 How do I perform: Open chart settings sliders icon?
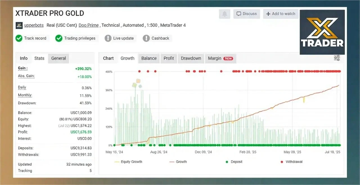click(x=337, y=58)
